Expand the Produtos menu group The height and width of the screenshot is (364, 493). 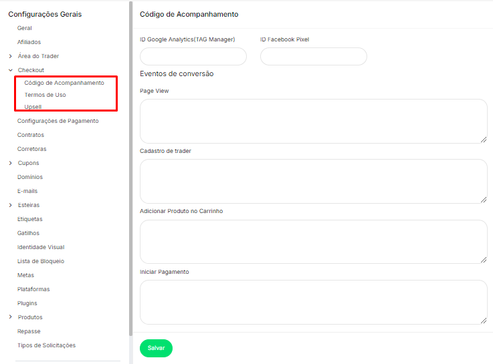[x=11, y=317]
